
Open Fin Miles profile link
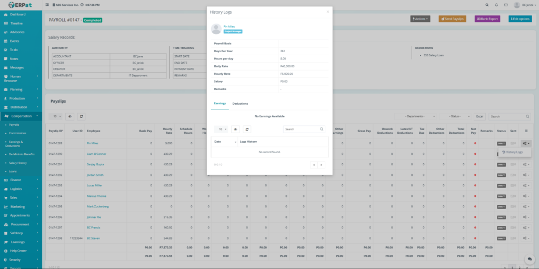click(x=229, y=26)
